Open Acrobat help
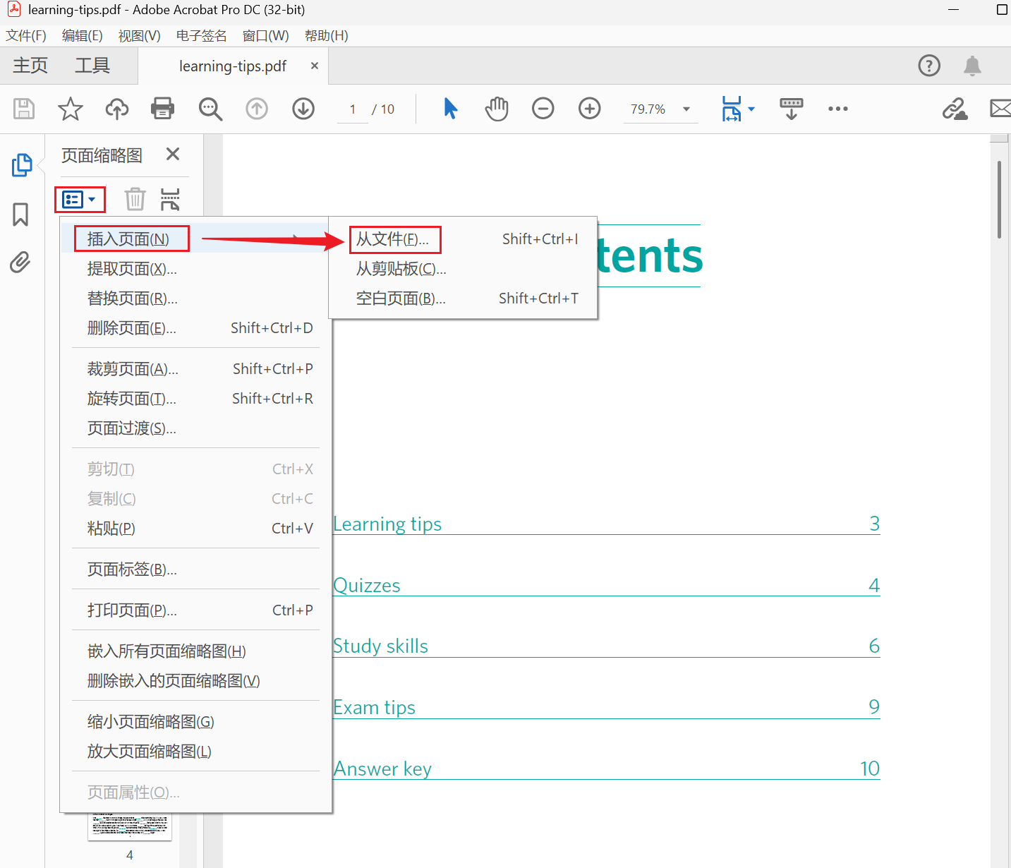1011x868 pixels. (x=929, y=66)
